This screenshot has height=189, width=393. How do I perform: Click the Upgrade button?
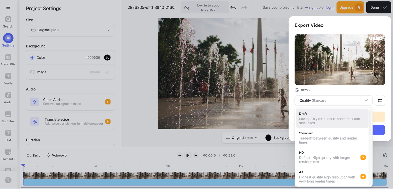click(x=350, y=7)
